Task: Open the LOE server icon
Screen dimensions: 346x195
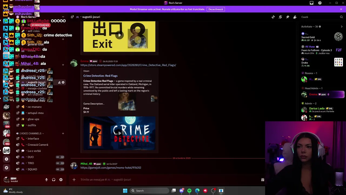Action: 6,150
